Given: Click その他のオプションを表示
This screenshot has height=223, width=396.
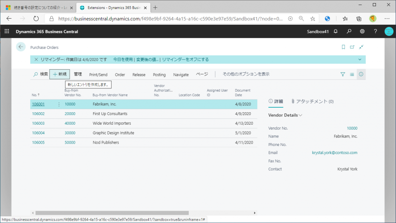Looking at the screenshot, I should click(x=246, y=74).
